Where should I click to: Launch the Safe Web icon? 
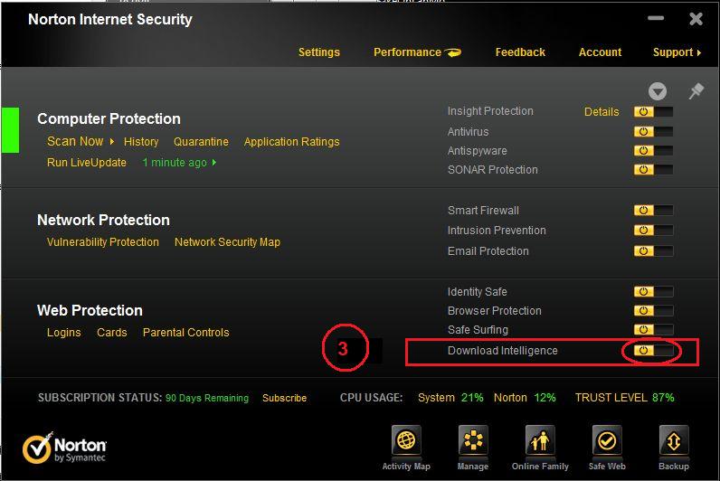pyautogui.click(x=607, y=440)
